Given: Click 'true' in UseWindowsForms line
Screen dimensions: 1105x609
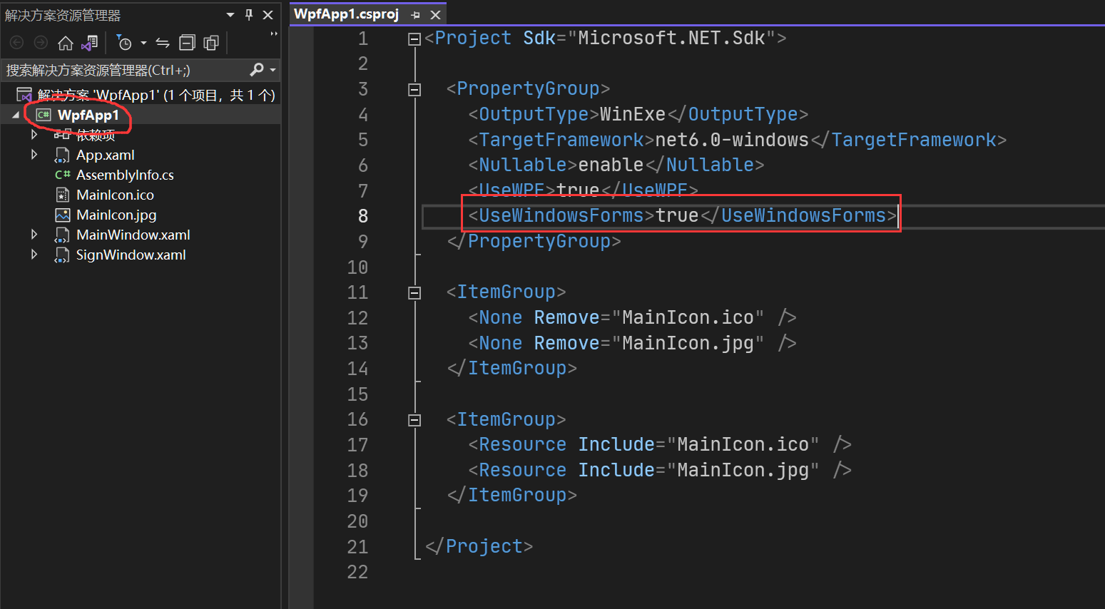Looking at the screenshot, I should (677, 215).
